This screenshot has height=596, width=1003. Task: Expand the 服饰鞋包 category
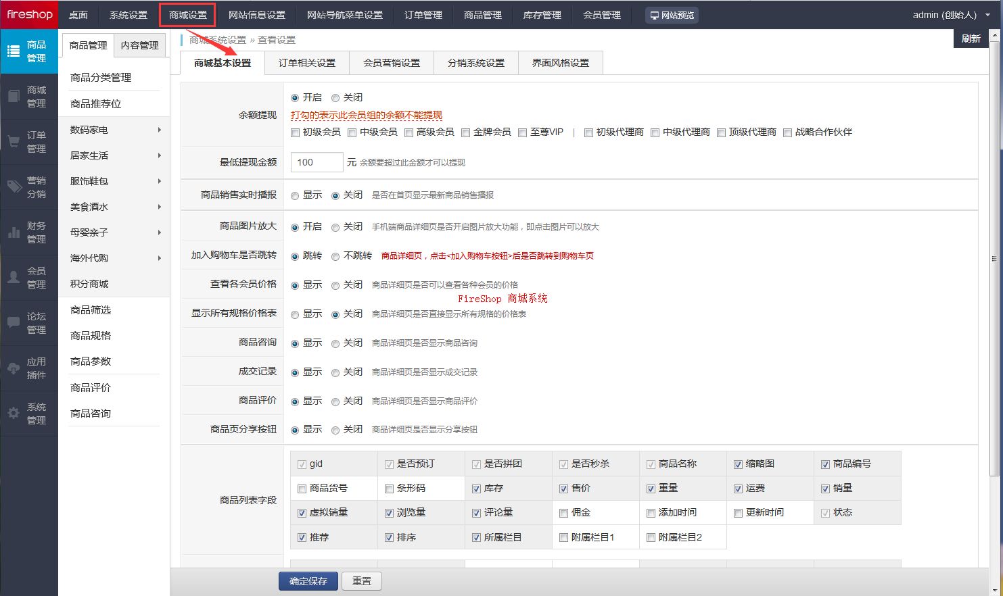(160, 181)
